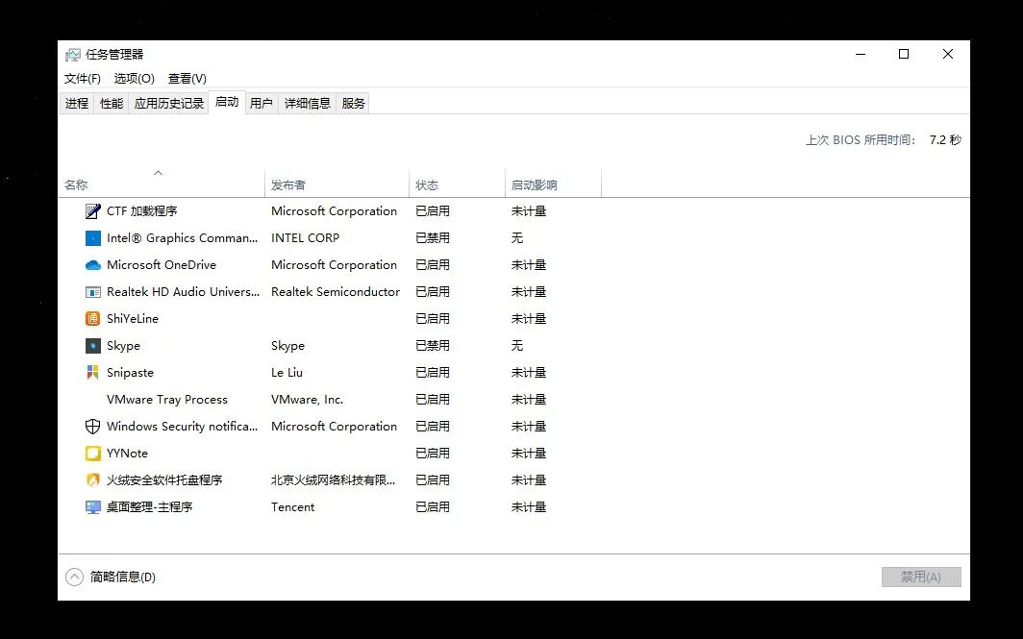This screenshot has height=639, width=1023.
Task: Click publisher INTEL CORP cell
Action: pyautogui.click(x=306, y=238)
